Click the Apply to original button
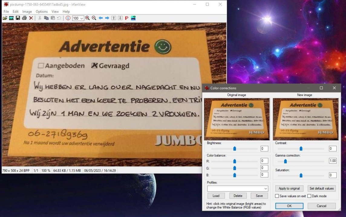 289,188
